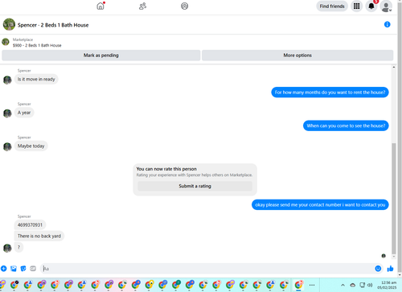The height and width of the screenshot is (292, 402).
Task: Open taskbar overflow three-dots icon
Action: (312, 285)
